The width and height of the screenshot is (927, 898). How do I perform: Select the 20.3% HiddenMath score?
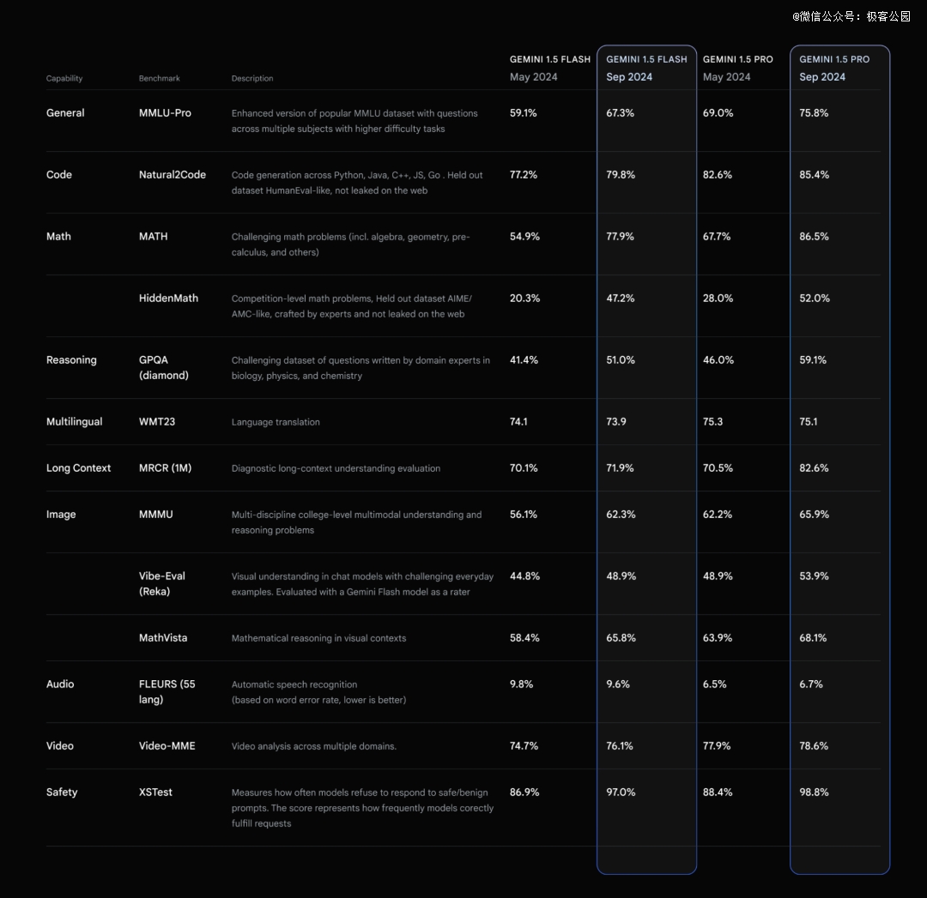click(524, 298)
